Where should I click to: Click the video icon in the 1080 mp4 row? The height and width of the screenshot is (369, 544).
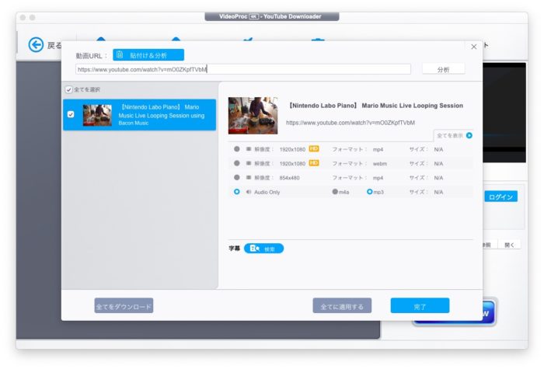coord(249,149)
